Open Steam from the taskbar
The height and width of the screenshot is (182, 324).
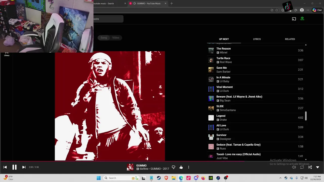coord(159,178)
